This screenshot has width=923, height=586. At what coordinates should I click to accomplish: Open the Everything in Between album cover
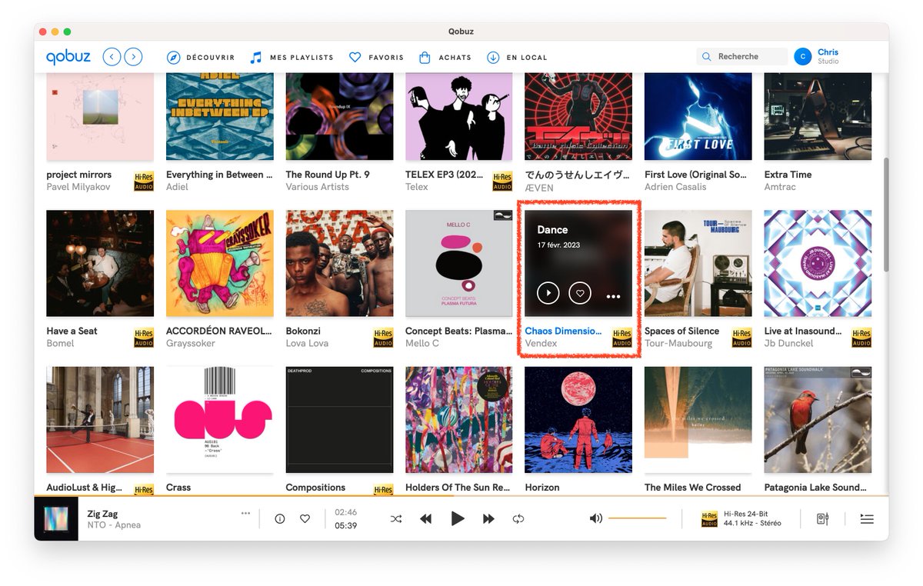point(220,117)
